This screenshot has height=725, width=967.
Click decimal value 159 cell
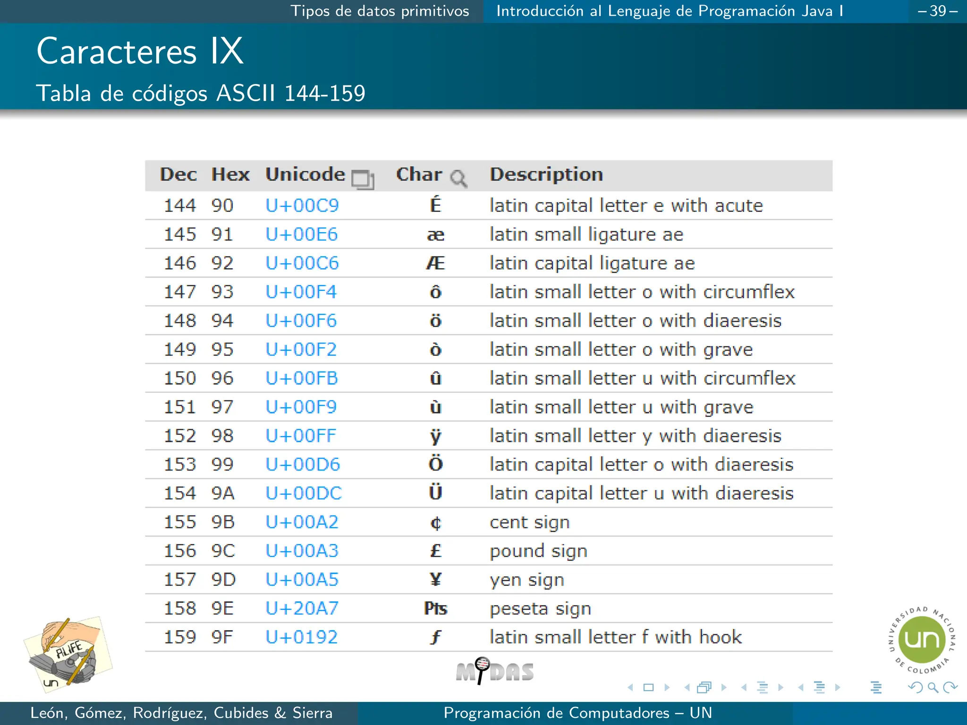coord(180,637)
